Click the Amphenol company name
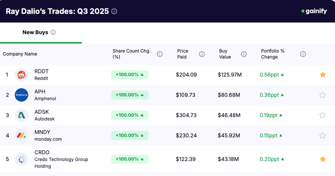The width and height of the screenshot is (335, 176). [x=45, y=99]
